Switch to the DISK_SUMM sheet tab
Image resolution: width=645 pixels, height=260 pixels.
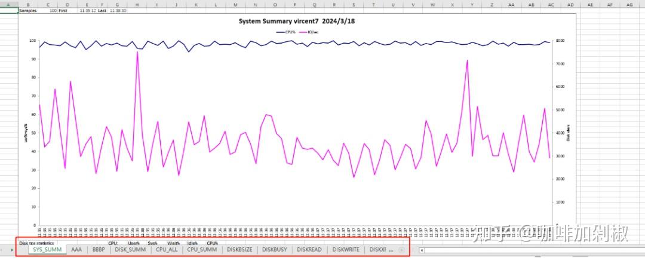[130, 249]
